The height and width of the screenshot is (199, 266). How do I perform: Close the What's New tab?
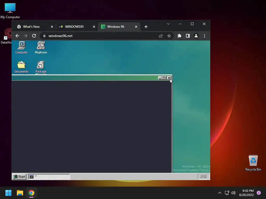(x=52, y=27)
